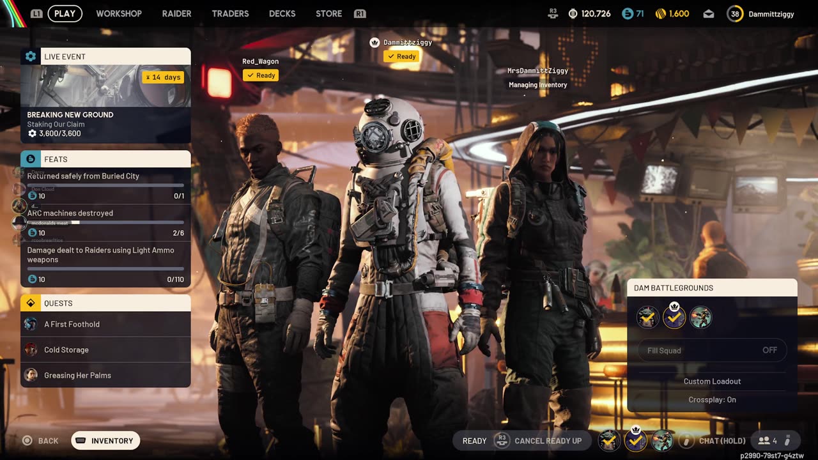The height and width of the screenshot is (460, 818).
Task: Select the MrsDammittZiggy player name
Action: [537, 71]
